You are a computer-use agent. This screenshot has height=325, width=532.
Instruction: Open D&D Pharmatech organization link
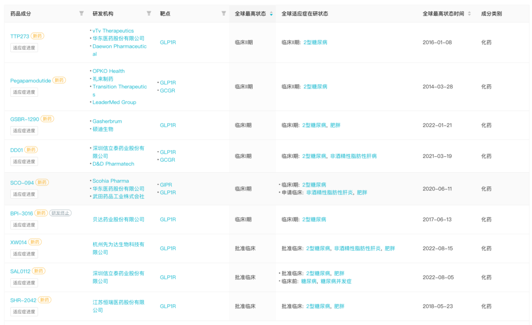point(113,164)
